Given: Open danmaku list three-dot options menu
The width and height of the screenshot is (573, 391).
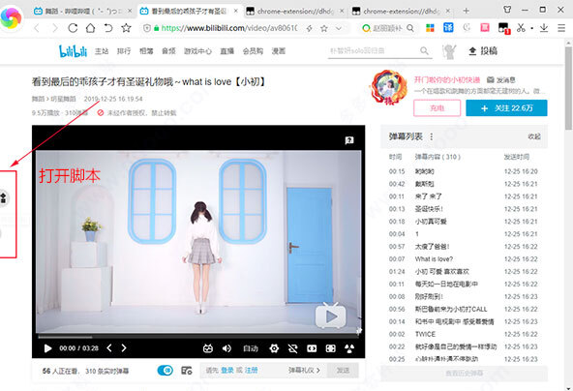Looking at the screenshot, I should [x=432, y=136].
